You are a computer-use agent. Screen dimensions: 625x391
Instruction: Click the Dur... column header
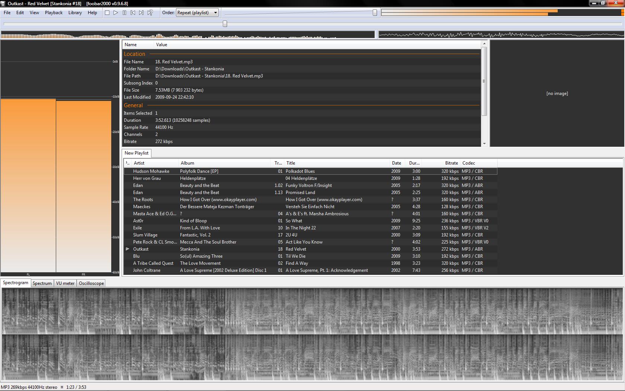[x=414, y=163]
